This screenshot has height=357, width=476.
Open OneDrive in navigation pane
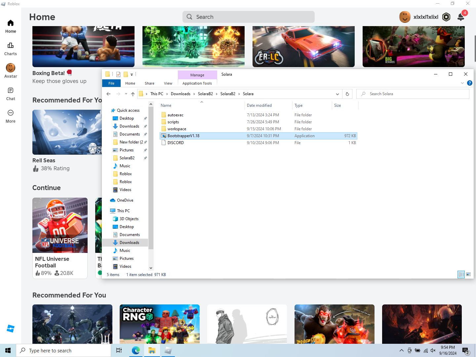(x=125, y=200)
